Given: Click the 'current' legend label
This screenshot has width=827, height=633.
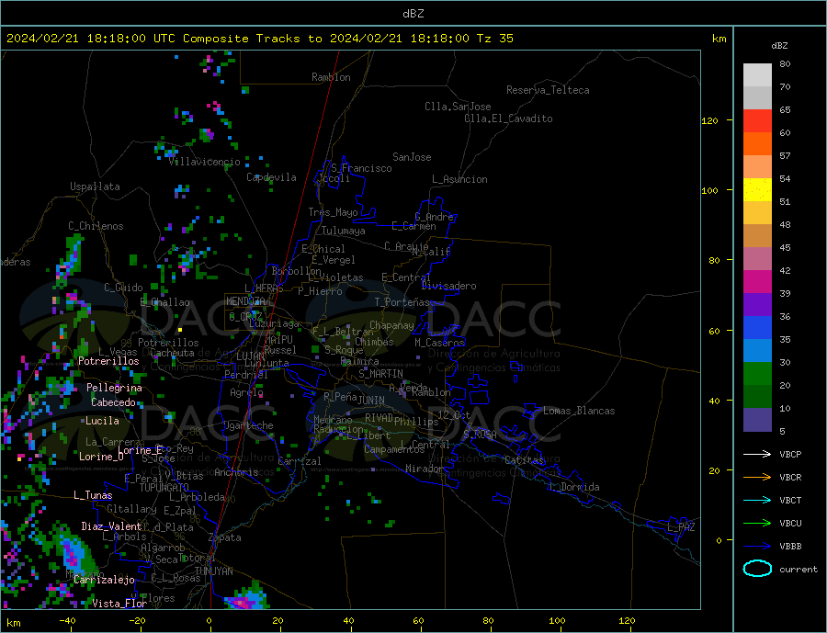Looking at the screenshot, I should point(799,570).
